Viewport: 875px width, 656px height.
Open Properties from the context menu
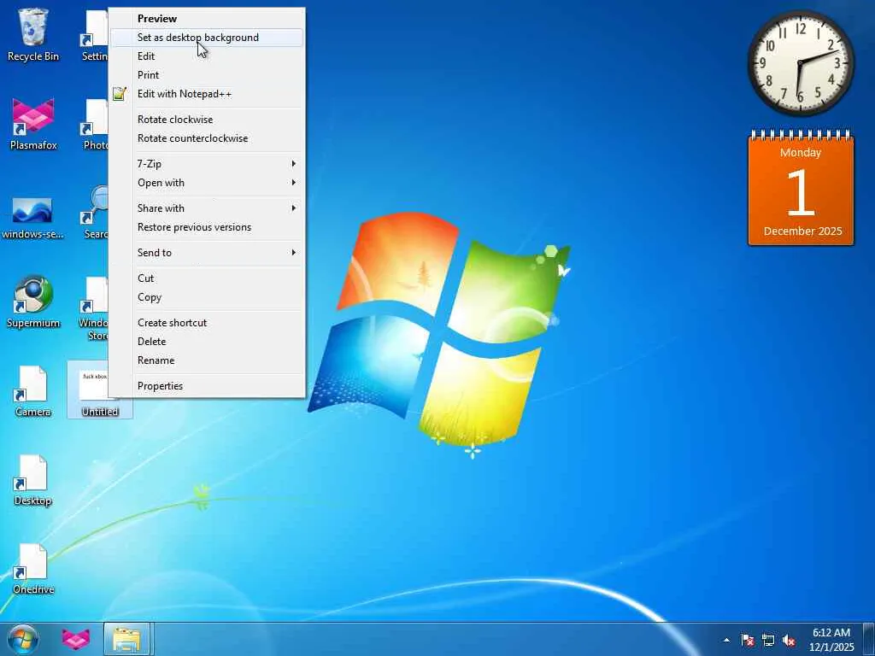(207, 386)
